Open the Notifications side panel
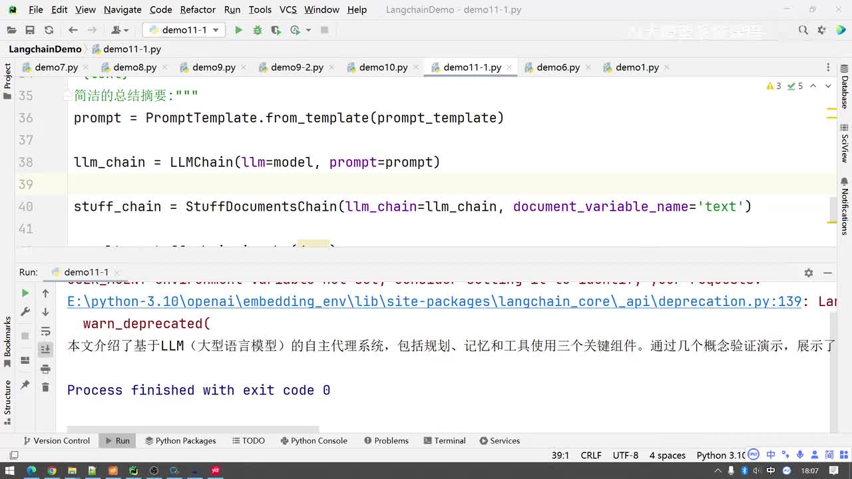The image size is (852, 479). (x=844, y=206)
